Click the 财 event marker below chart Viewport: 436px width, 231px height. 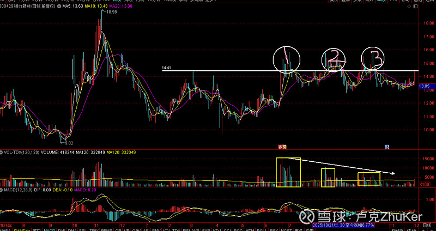[x=387, y=147]
